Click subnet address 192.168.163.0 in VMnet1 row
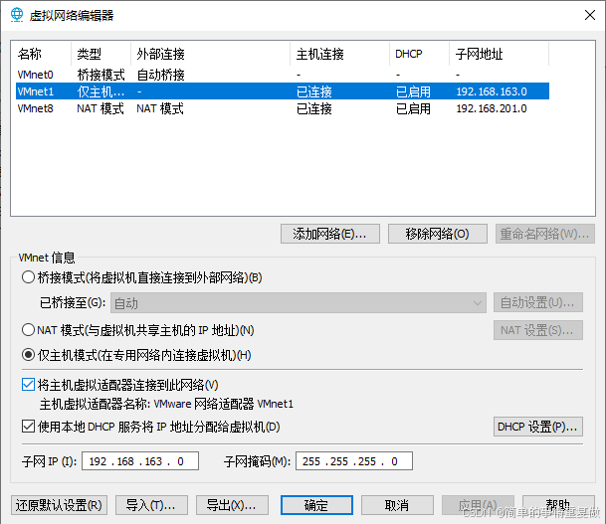Screen dimensions: 606x524 tap(492, 91)
